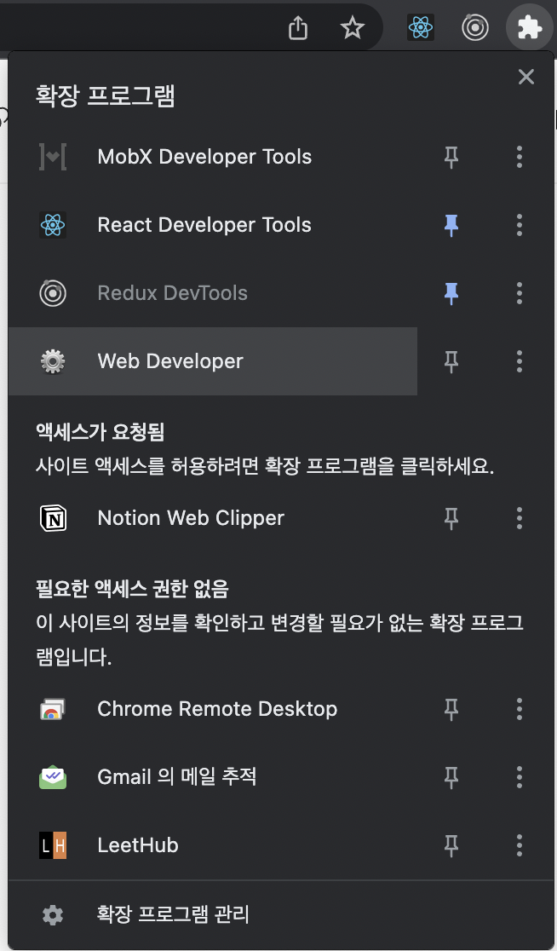Viewport: 557px width, 951px height.
Task: Open more options for Gmail 의 메일 추적
Action: (x=520, y=777)
